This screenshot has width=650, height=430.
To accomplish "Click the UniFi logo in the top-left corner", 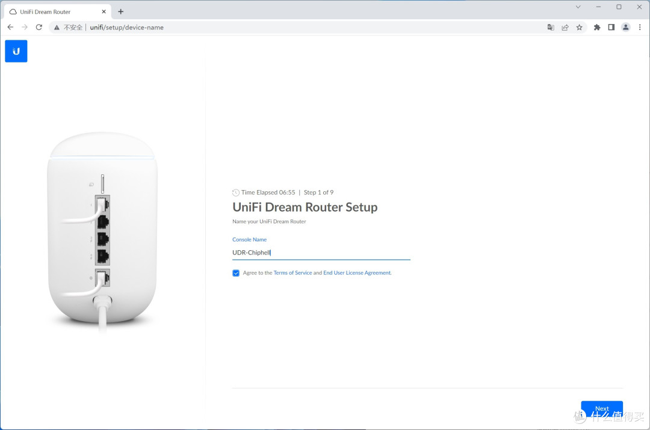I will (x=16, y=51).
